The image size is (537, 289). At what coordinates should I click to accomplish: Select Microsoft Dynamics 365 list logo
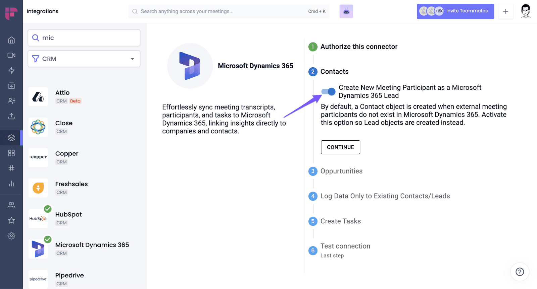click(x=38, y=249)
